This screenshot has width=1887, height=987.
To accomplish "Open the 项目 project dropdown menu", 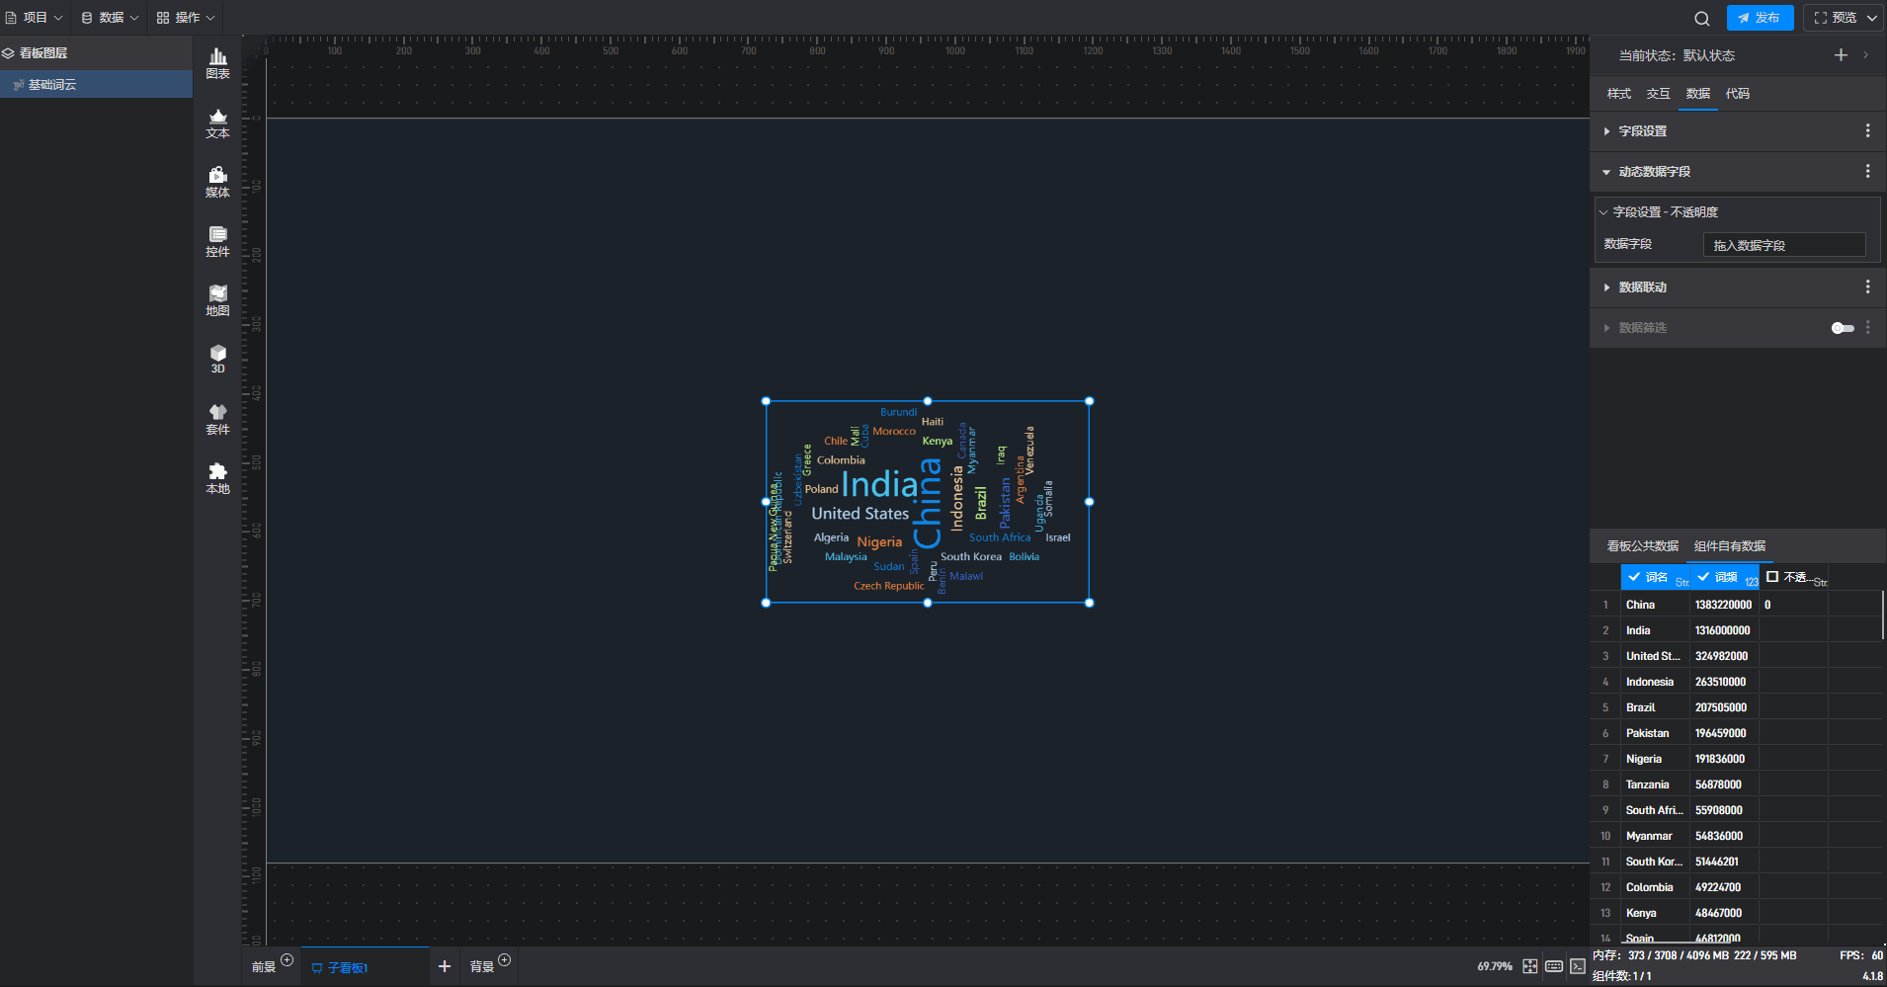I will point(35,18).
